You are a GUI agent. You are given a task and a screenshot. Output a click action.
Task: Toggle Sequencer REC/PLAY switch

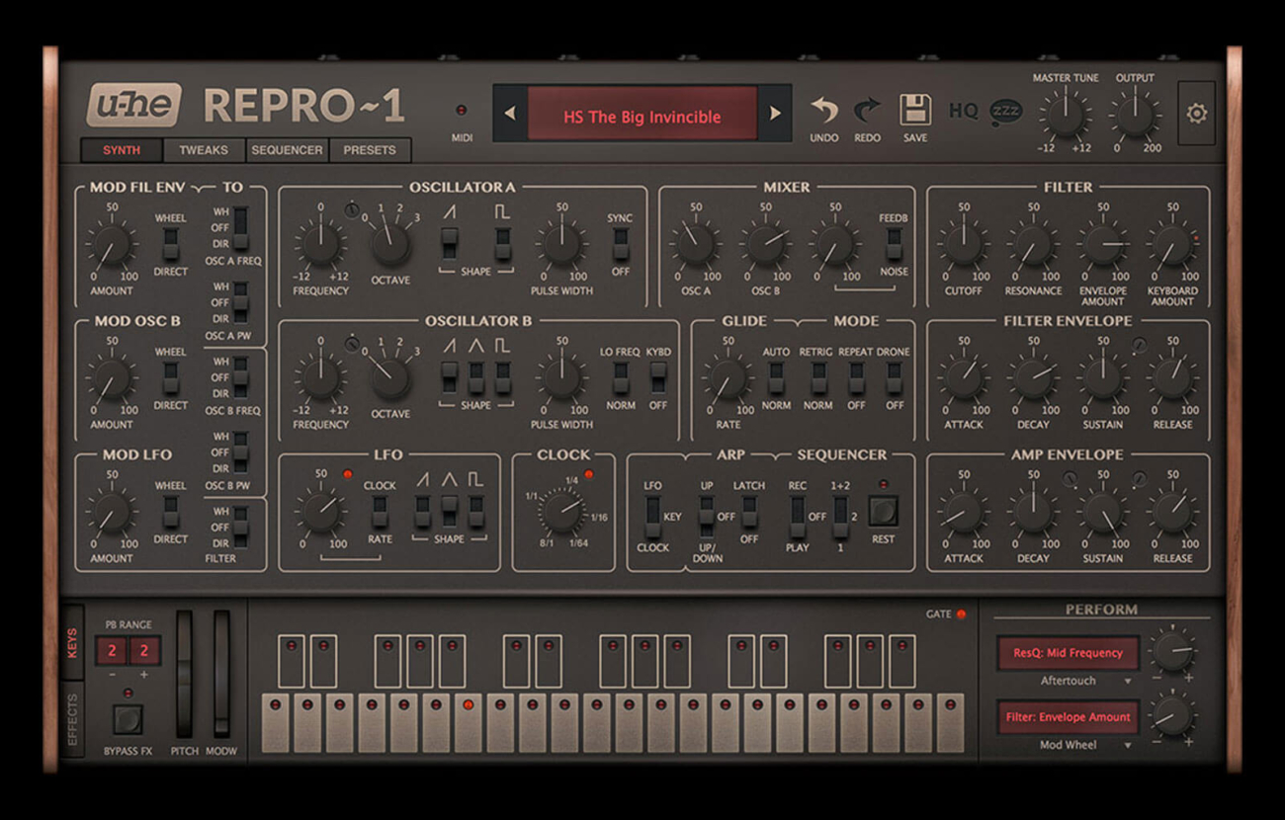click(797, 516)
